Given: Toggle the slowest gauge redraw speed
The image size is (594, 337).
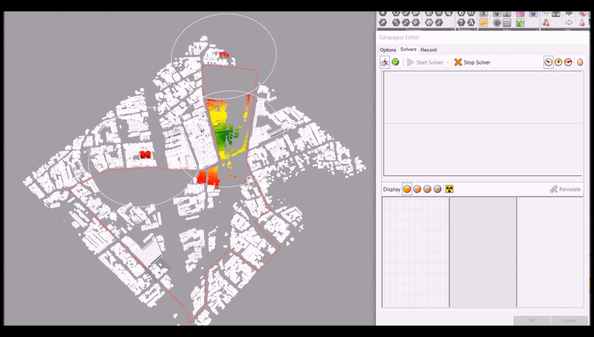Looking at the screenshot, I should [x=548, y=62].
